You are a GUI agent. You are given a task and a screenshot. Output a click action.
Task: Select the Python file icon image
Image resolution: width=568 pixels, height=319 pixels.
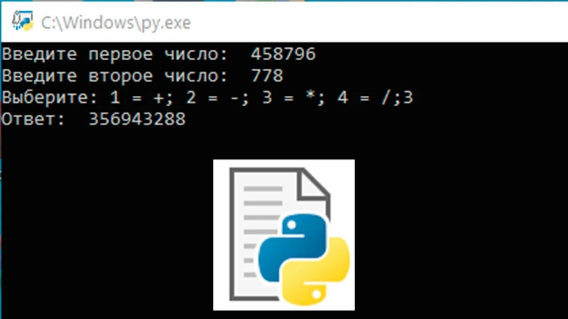tap(284, 235)
